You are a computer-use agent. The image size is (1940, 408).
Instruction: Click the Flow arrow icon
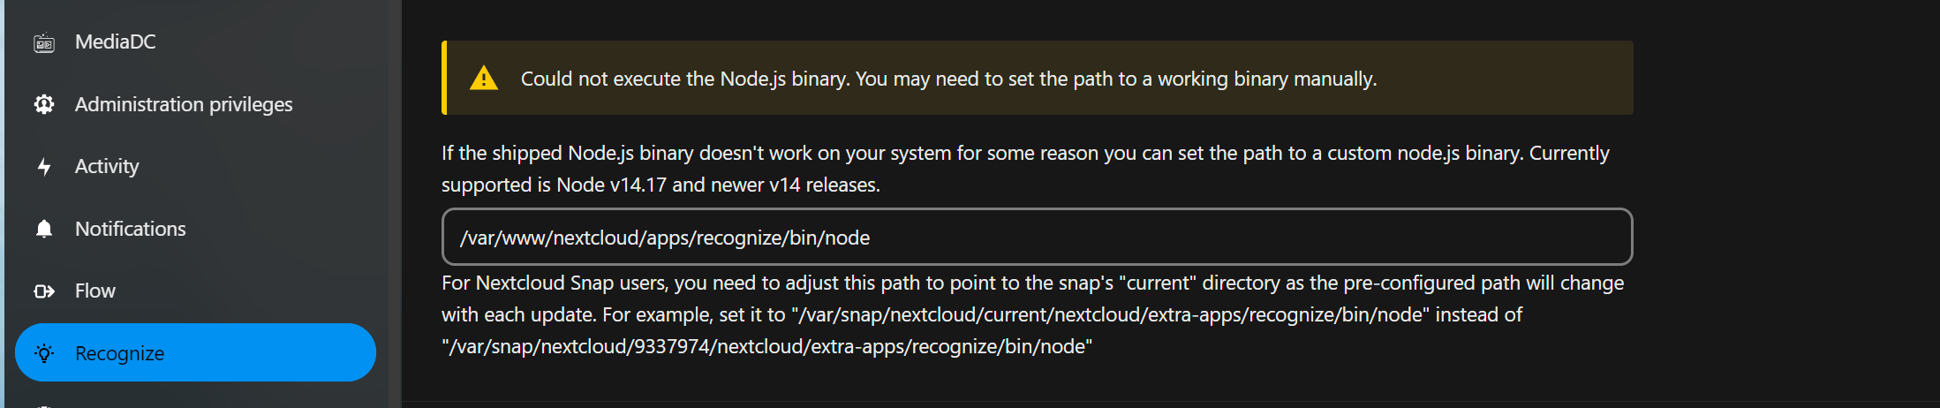coord(44,291)
